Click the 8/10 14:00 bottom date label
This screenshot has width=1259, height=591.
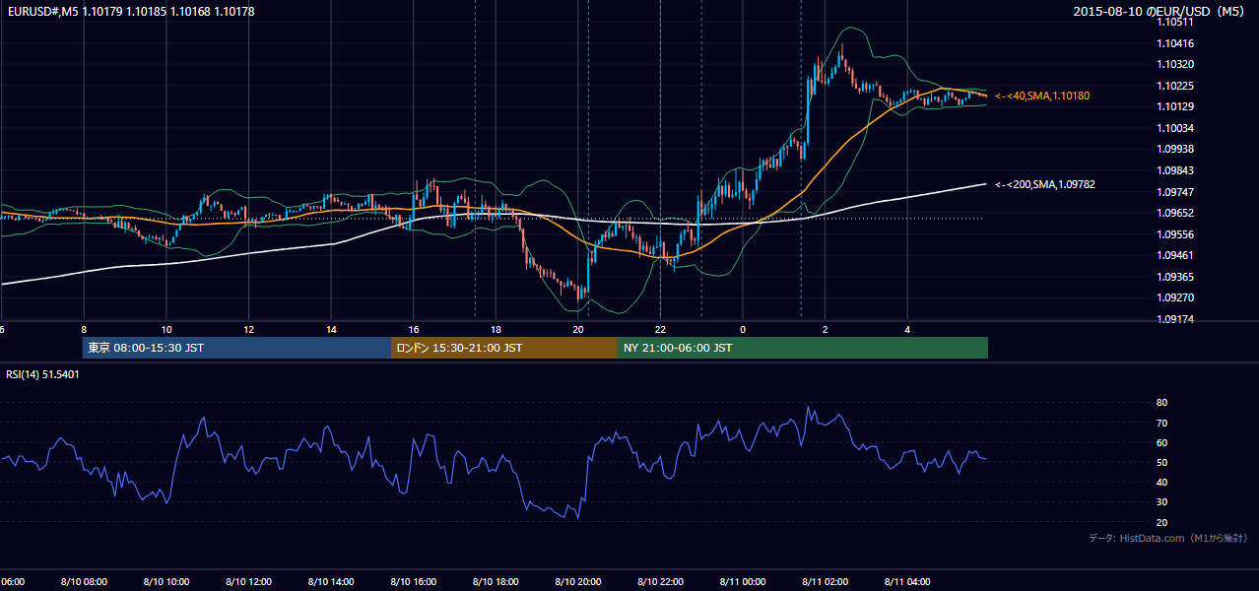point(331,582)
